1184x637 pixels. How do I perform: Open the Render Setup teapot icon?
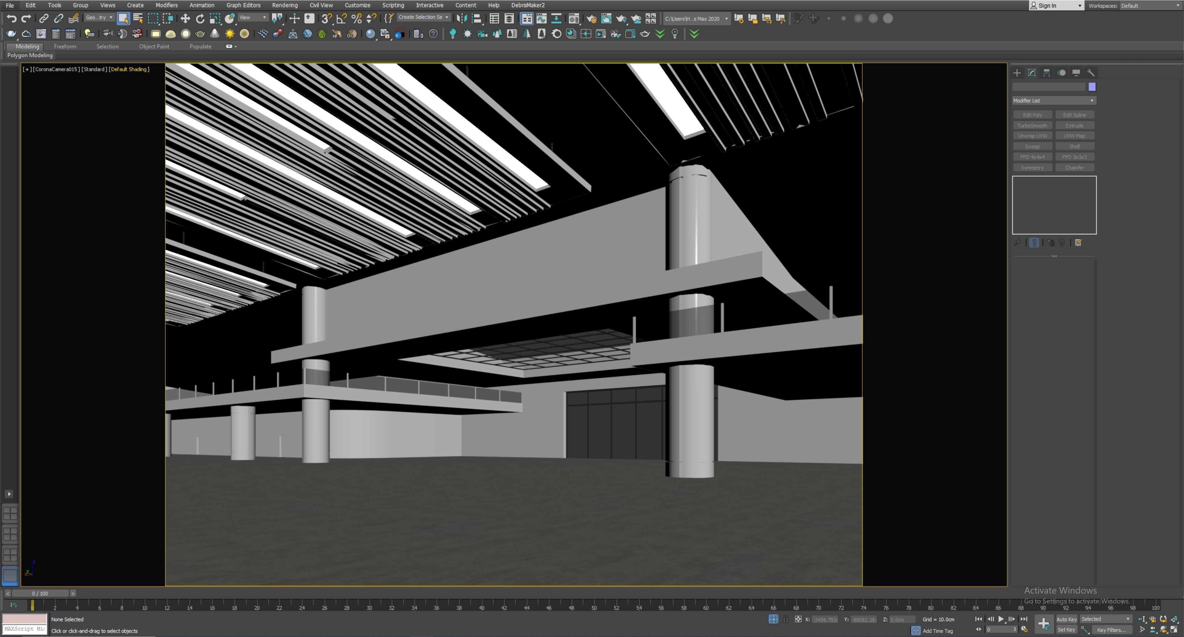[x=592, y=18]
